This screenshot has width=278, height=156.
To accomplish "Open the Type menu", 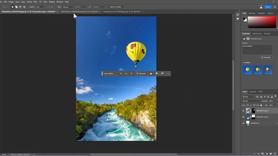I will click(23, 2).
